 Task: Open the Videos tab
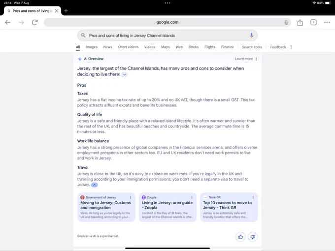(150, 47)
